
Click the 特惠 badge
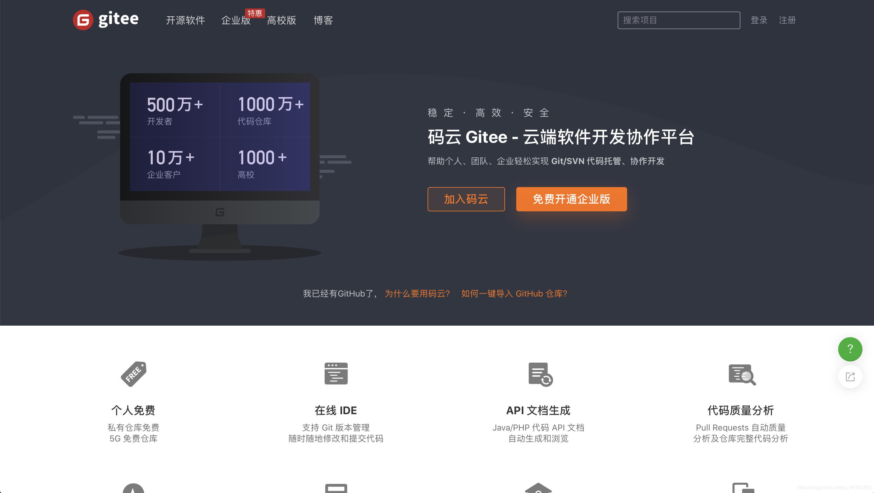pyautogui.click(x=255, y=13)
